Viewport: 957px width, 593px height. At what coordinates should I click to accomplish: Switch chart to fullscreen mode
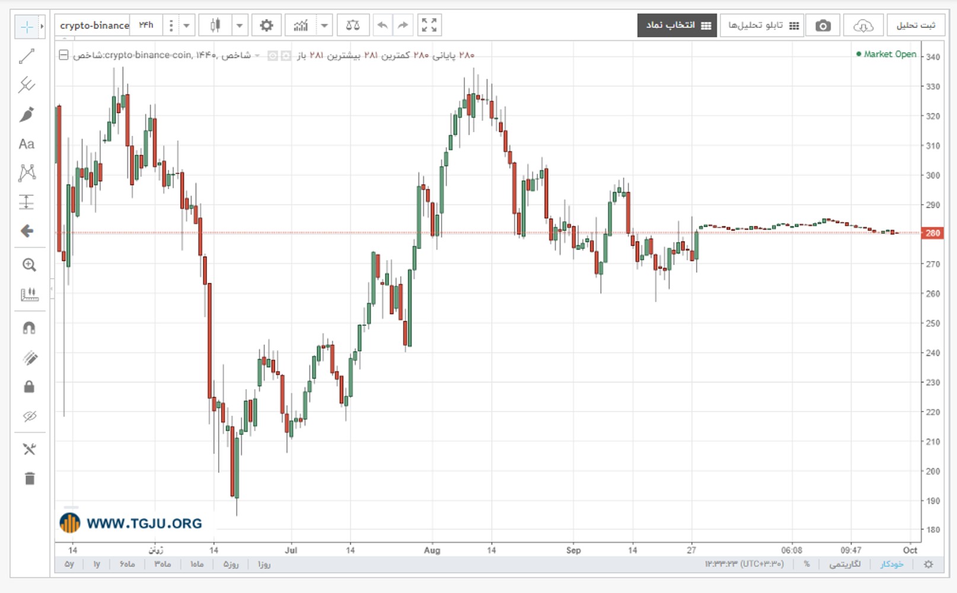(429, 25)
